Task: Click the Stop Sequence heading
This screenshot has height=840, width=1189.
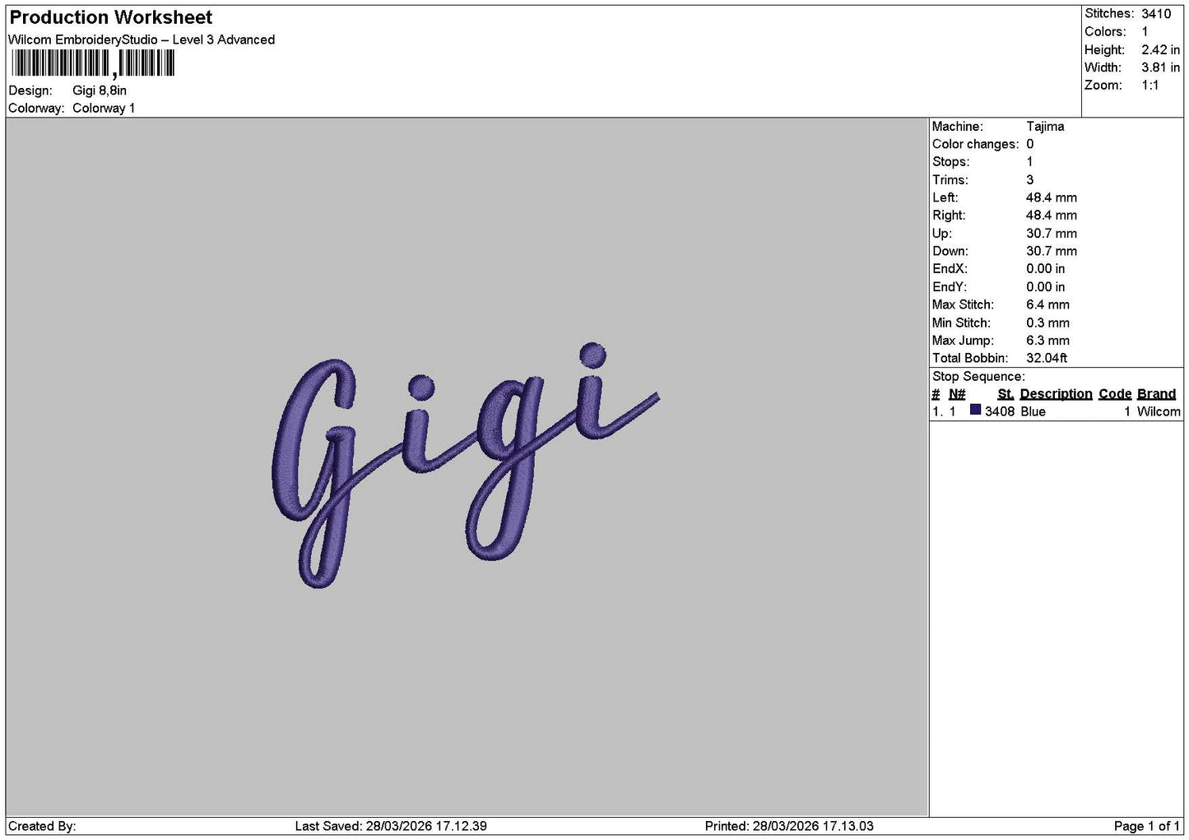Action: tap(978, 376)
